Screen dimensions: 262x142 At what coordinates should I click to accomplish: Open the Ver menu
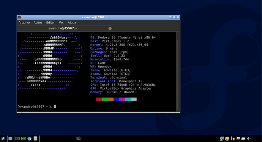(x=61, y=22)
